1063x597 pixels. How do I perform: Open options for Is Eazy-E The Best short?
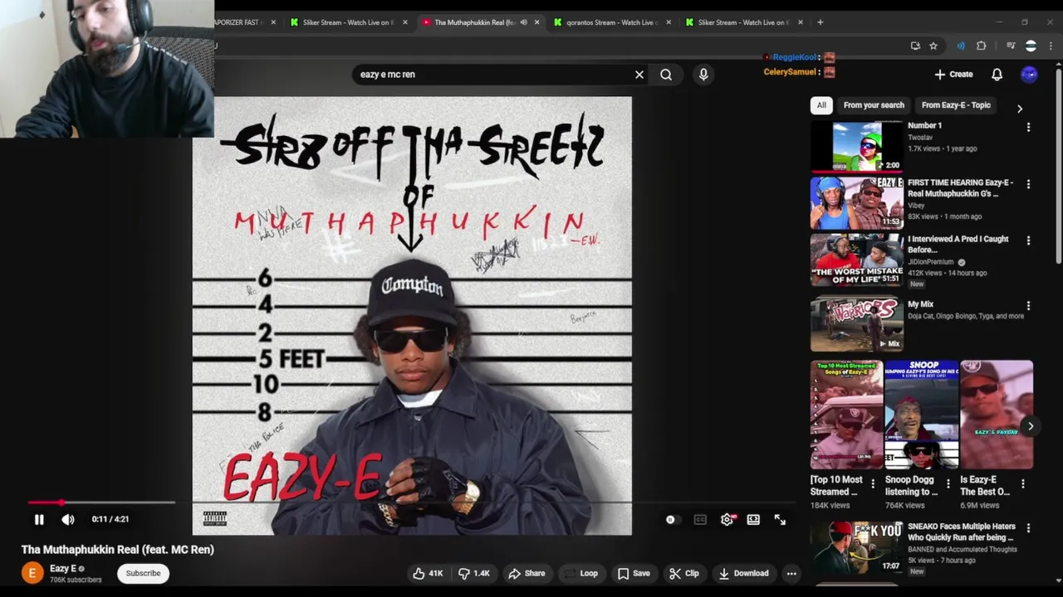[1023, 483]
